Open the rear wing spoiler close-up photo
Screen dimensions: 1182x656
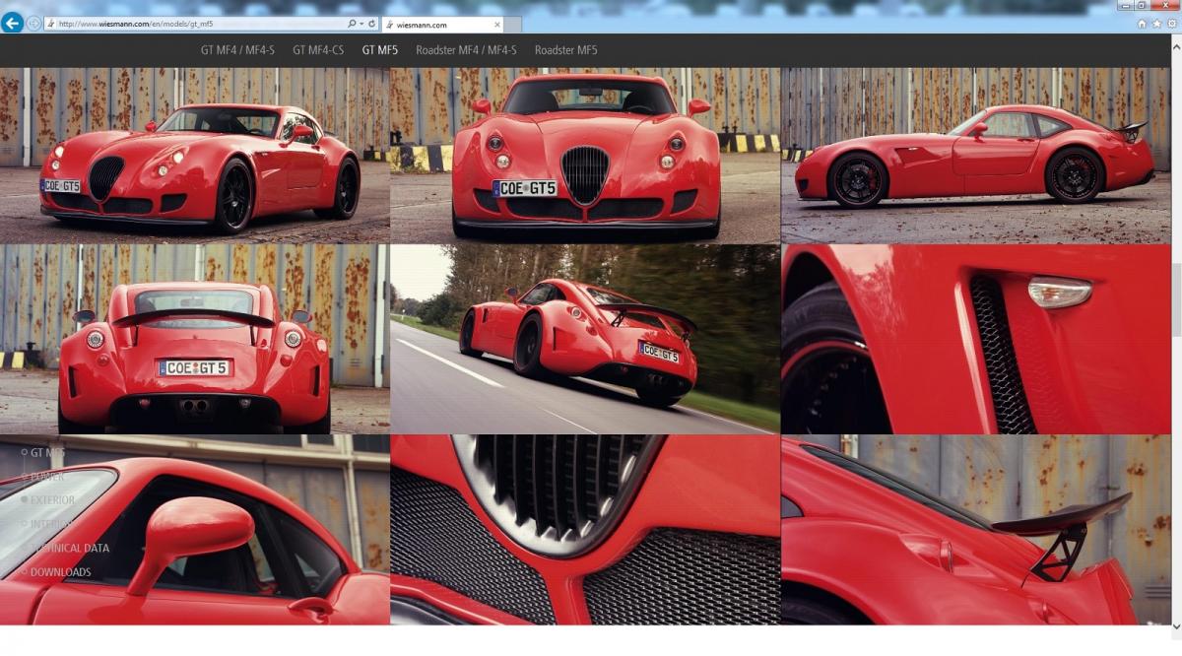click(x=975, y=530)
